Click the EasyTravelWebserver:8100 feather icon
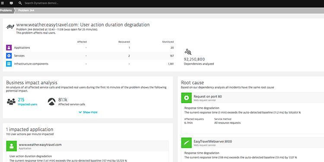The image size is (324, 162). pos(186,143)
